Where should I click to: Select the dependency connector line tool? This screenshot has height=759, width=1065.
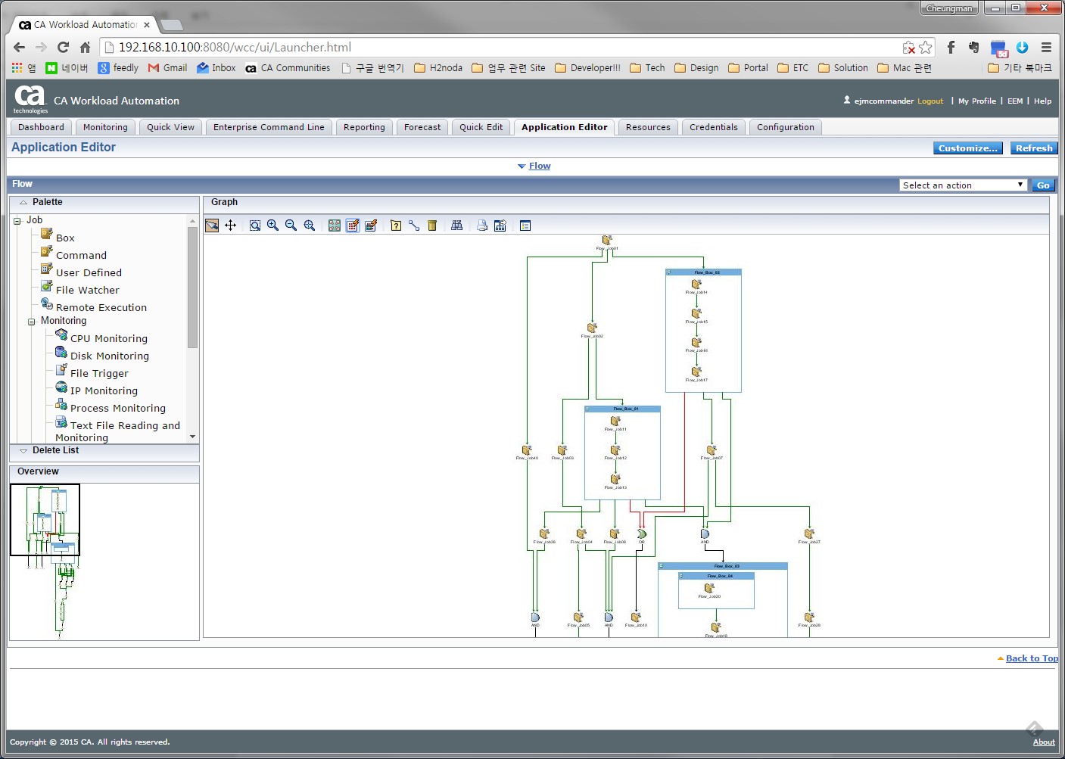tap(414, 226)
